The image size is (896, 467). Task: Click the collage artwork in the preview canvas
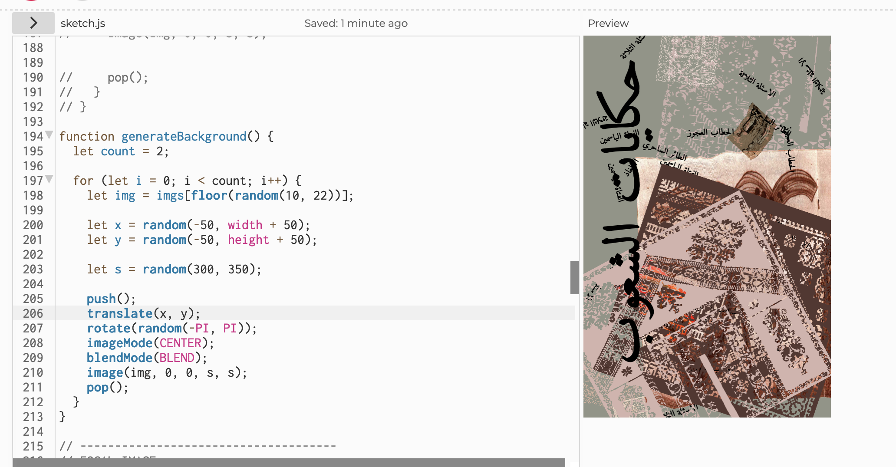coord(707,227)
